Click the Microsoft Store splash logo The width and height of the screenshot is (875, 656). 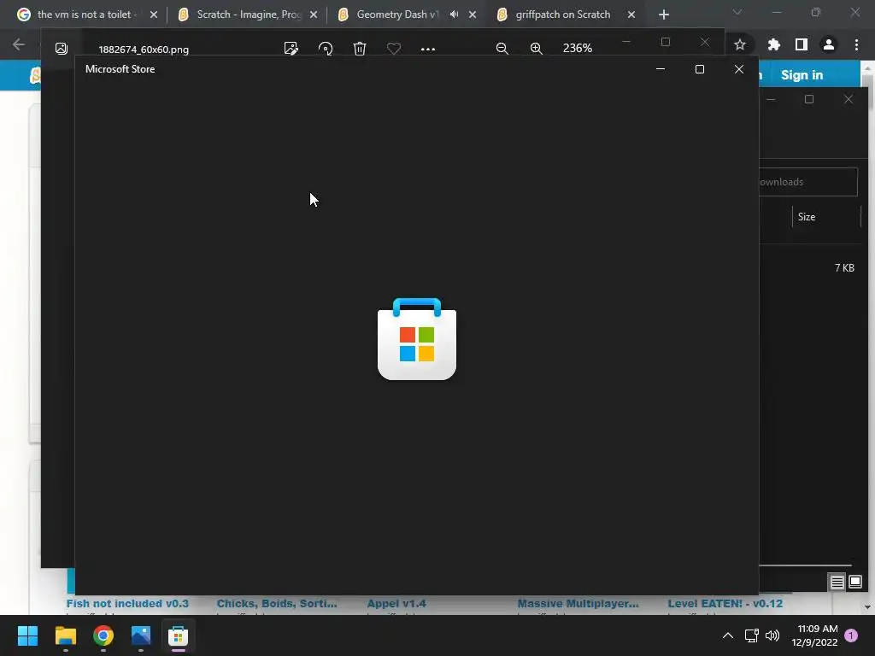[x=417, y=339]
